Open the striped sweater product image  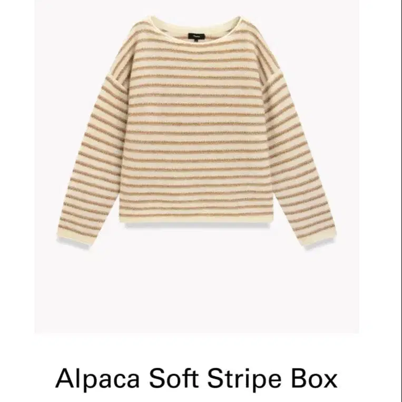197,166
